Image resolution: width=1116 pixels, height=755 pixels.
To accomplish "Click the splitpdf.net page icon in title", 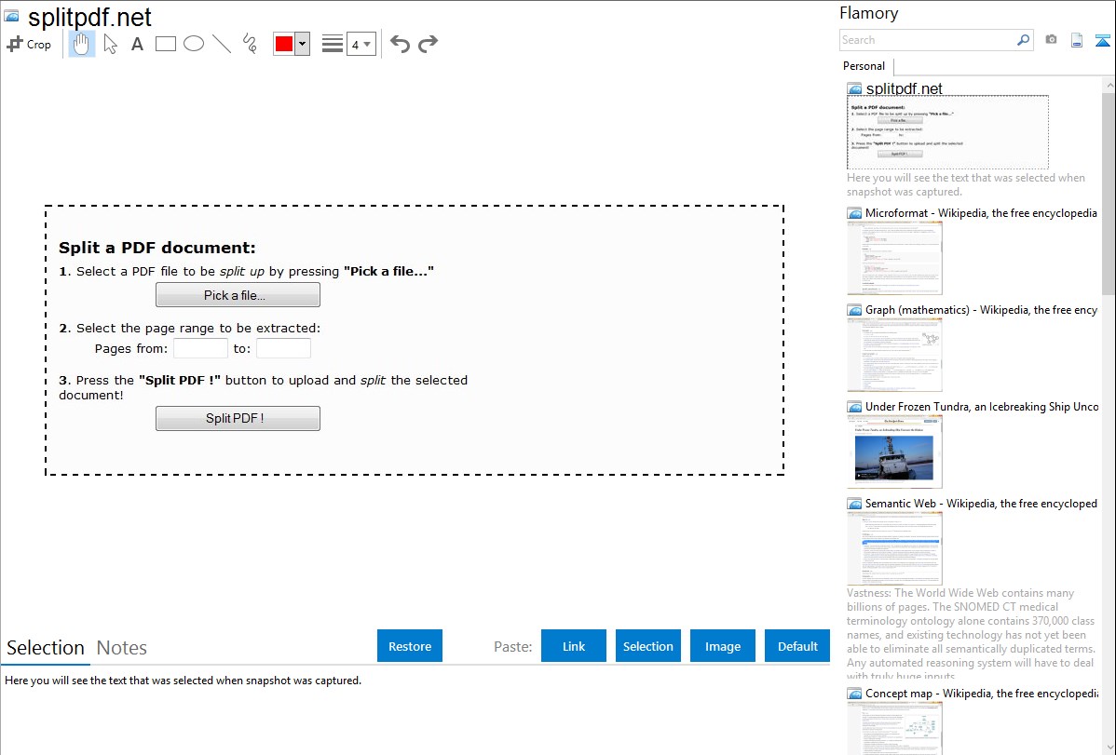I will [x=11, y=16].
